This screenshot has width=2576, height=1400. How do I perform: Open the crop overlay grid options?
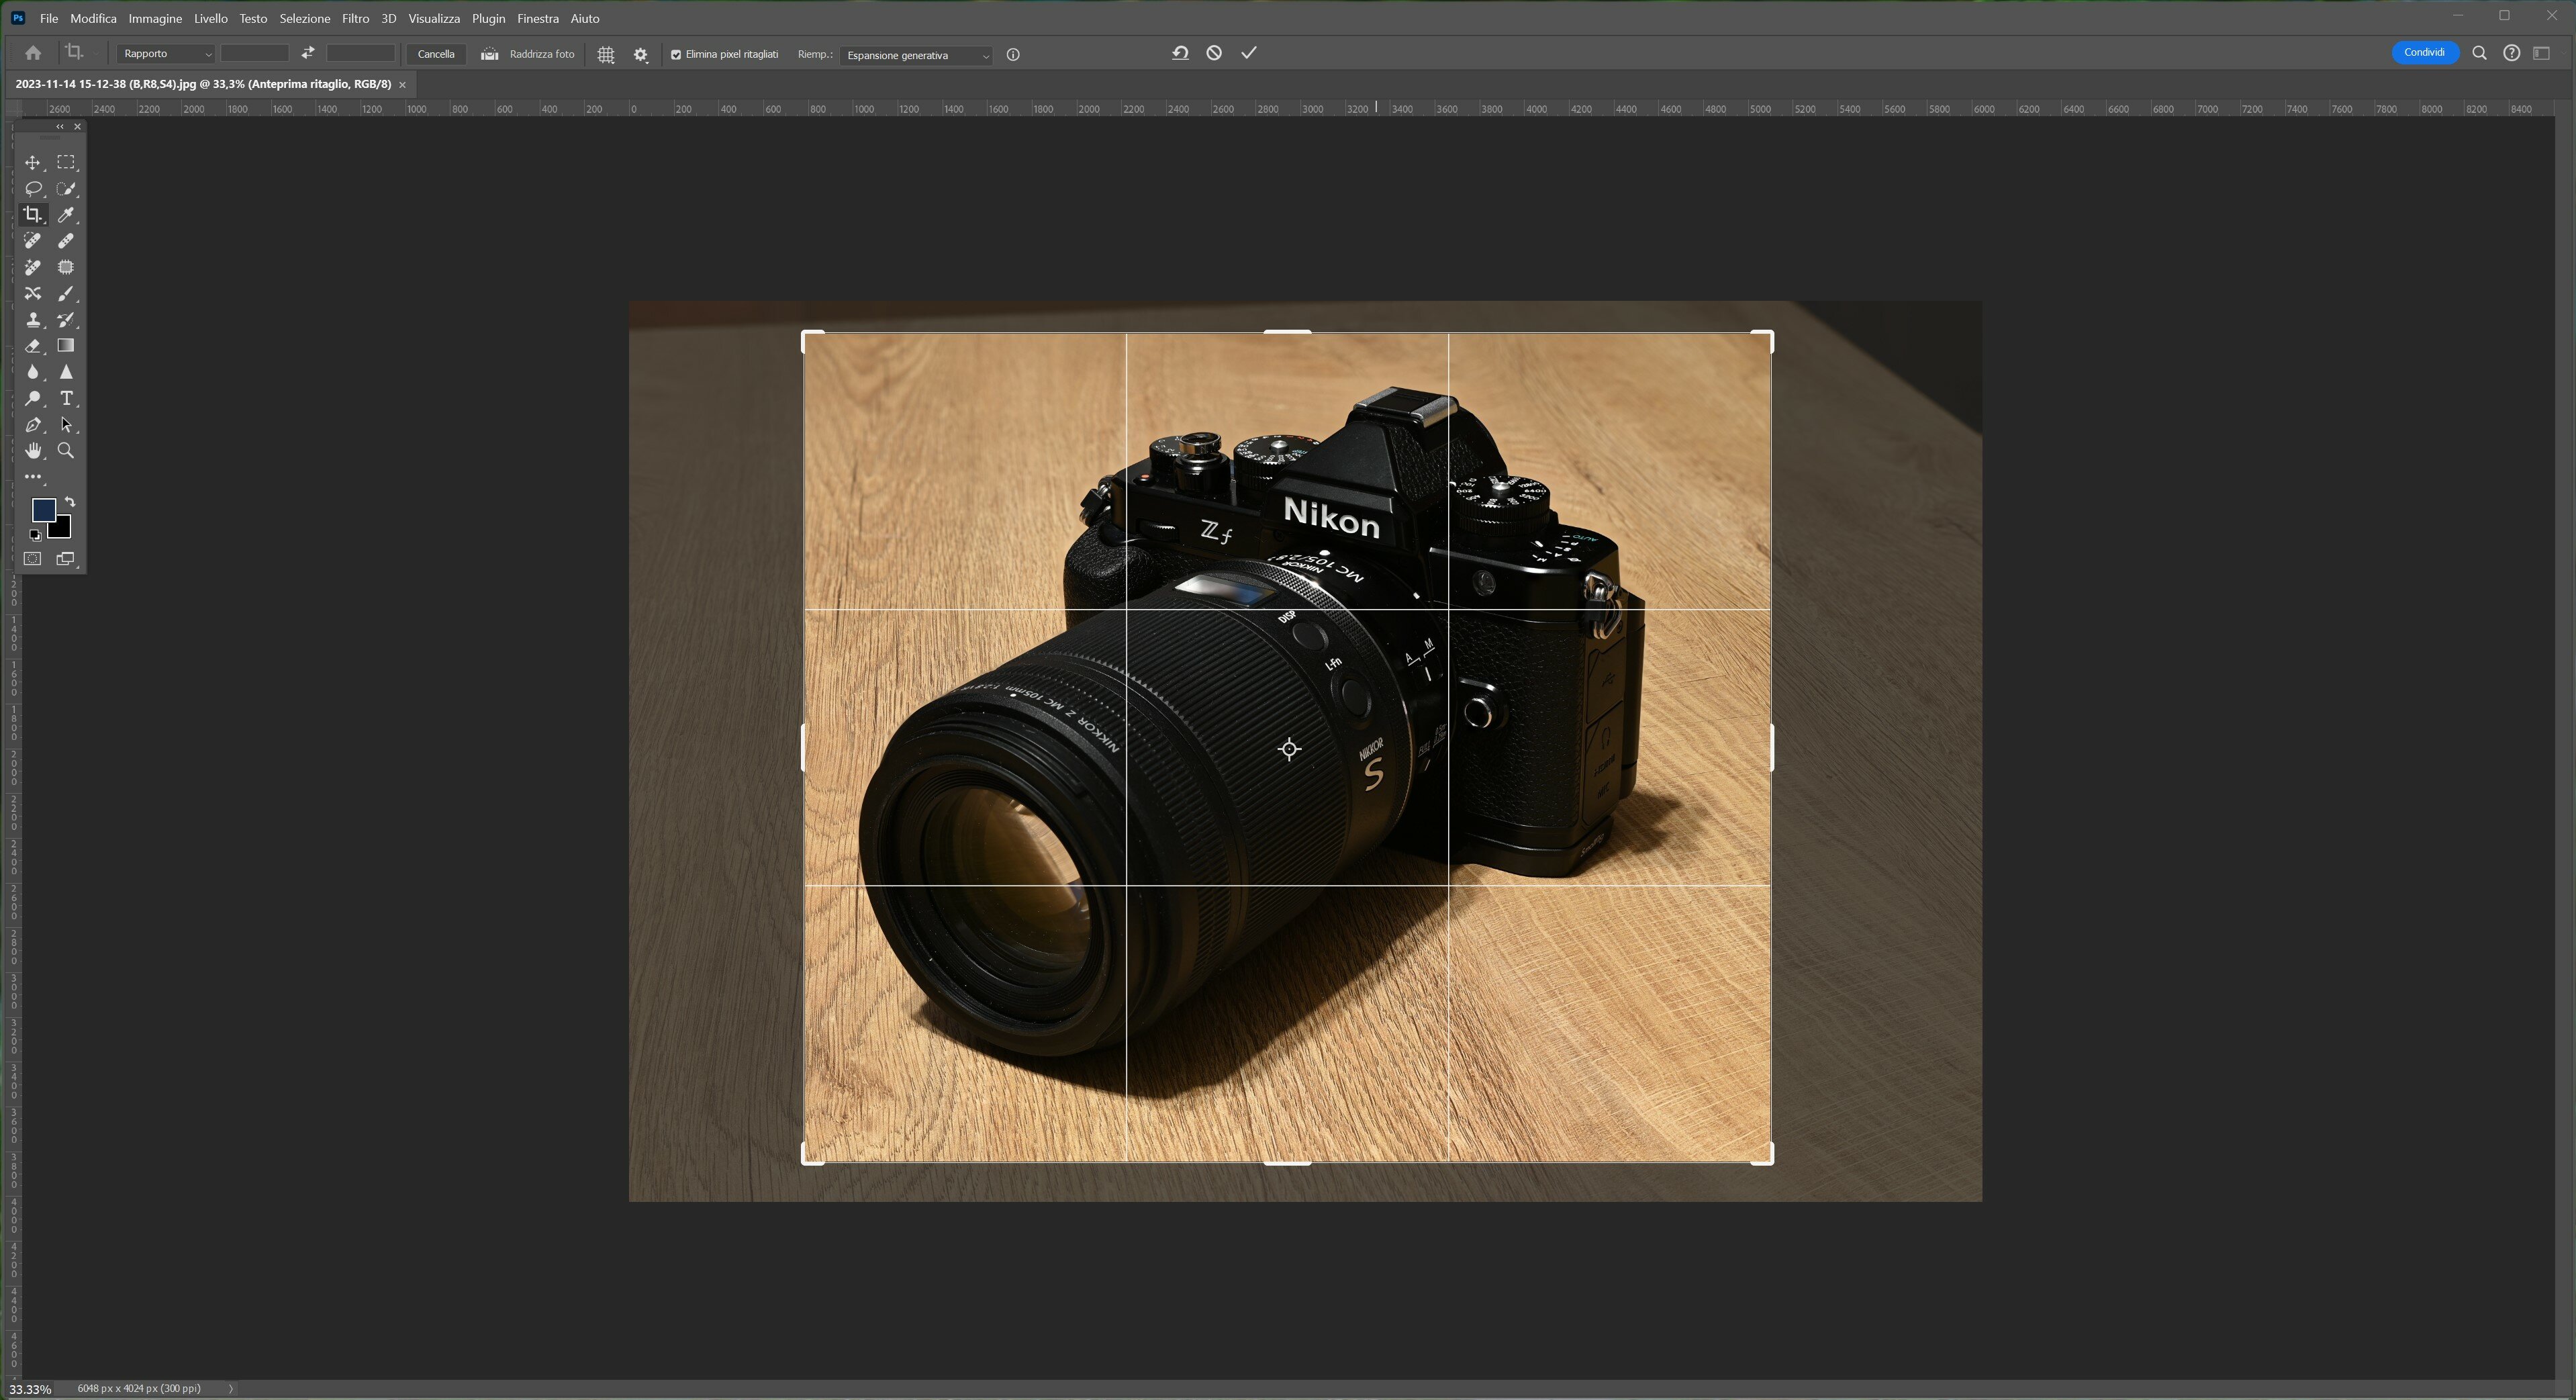tap(606, 55)
